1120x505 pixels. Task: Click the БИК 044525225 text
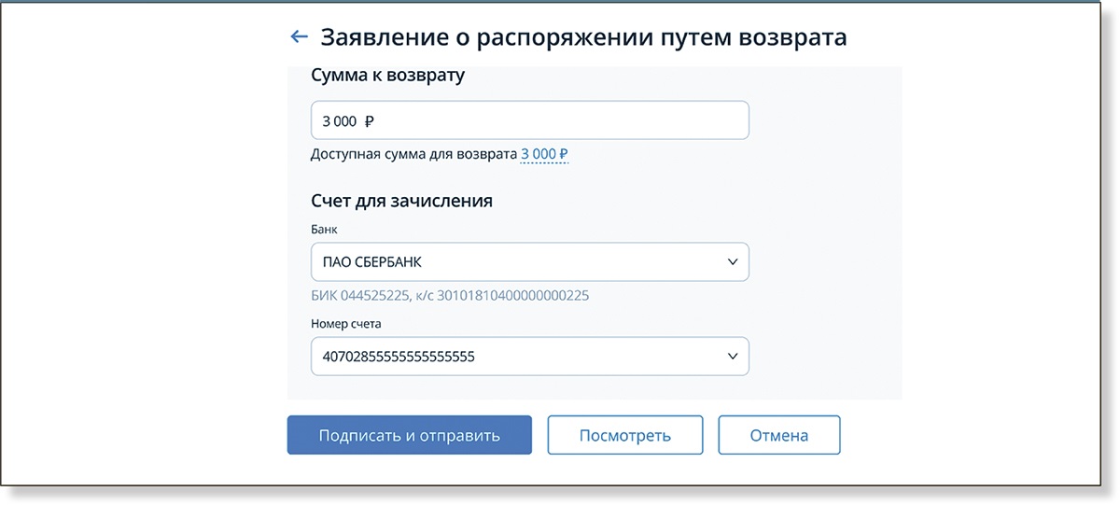click(x=363, y=296)
